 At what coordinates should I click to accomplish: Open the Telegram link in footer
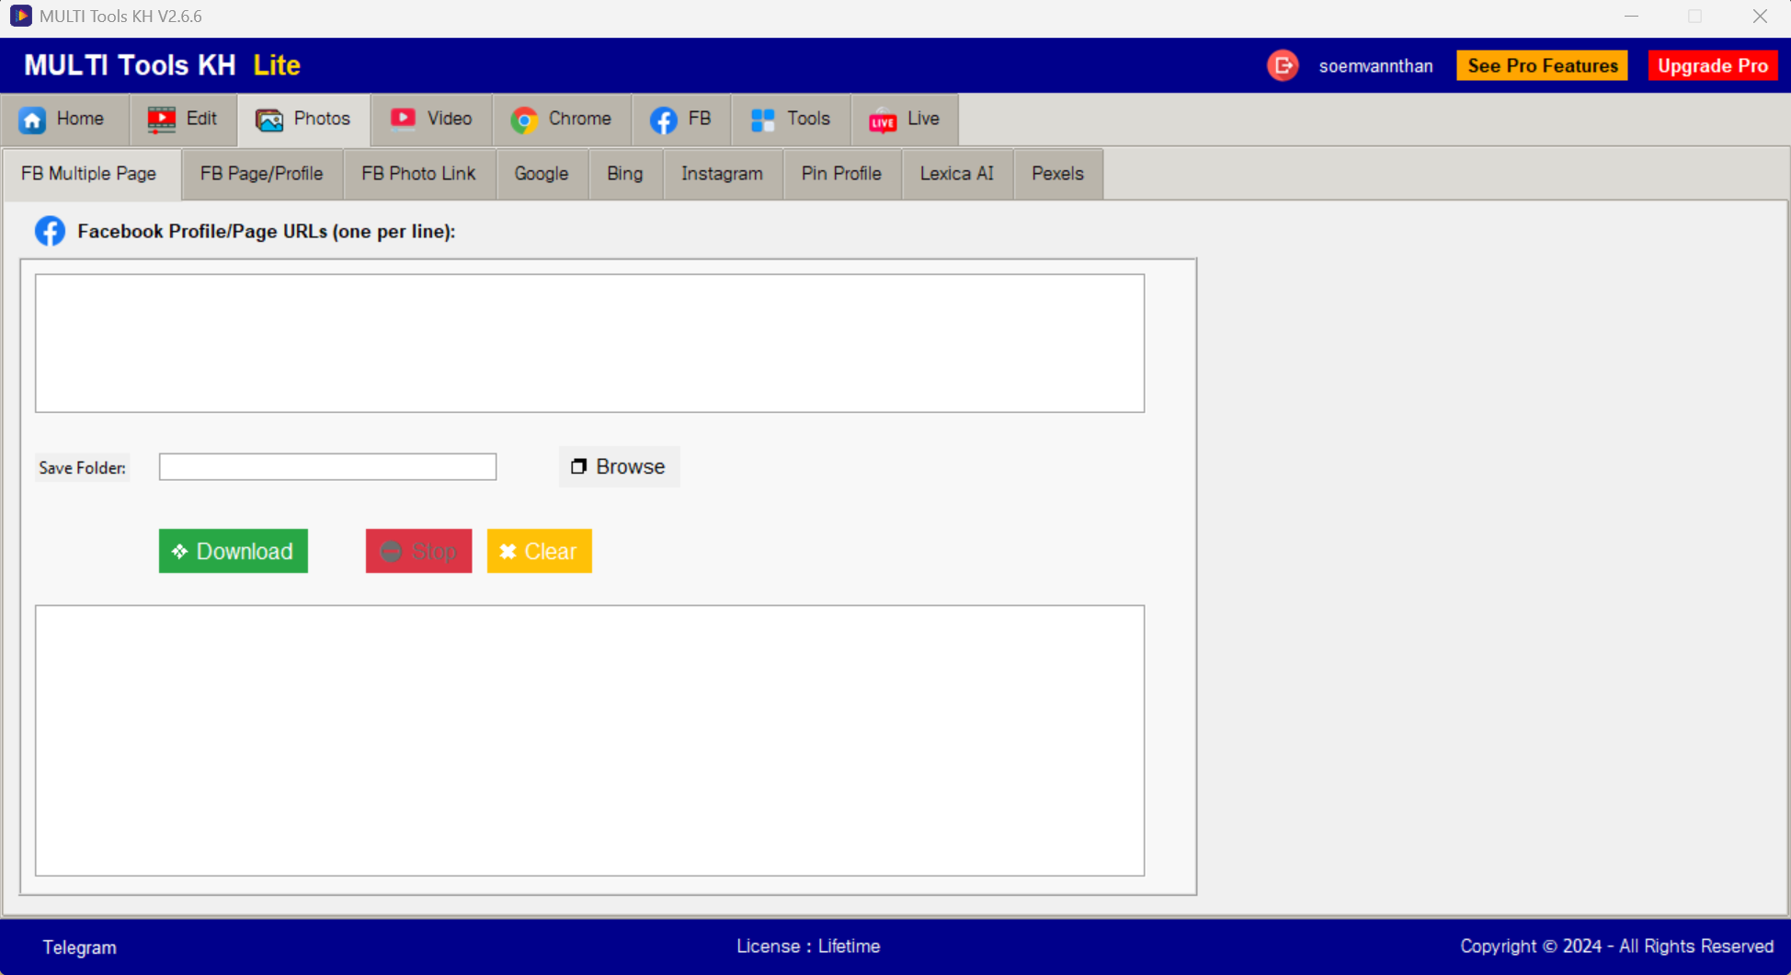[79, 947]
